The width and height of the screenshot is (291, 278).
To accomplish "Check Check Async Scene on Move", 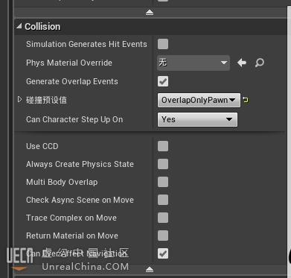I will (163, 200).
